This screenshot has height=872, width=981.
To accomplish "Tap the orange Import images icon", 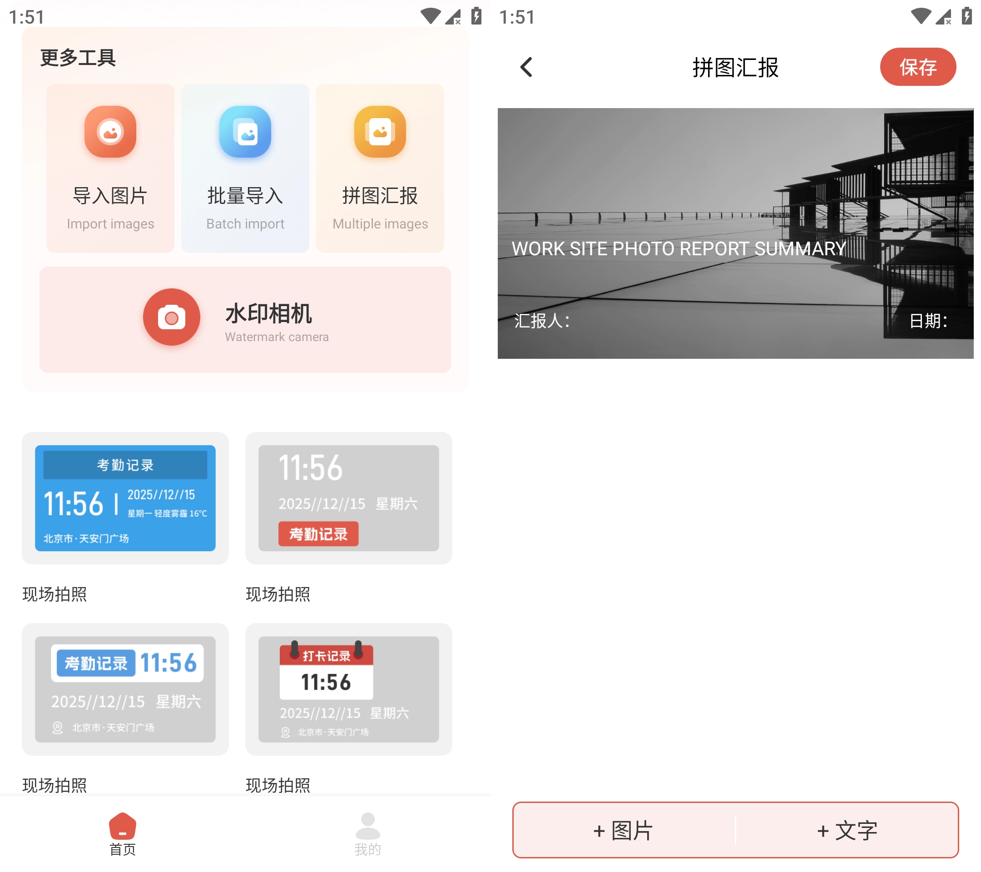I will tap(110, 132).
